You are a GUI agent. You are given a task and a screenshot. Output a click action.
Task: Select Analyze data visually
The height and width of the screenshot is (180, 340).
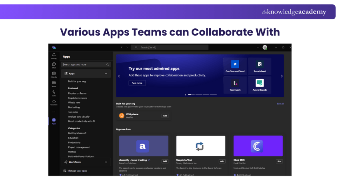(79, 117)
